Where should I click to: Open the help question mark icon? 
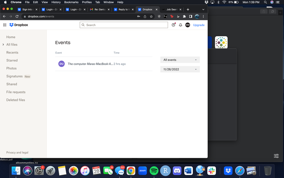point(173,25)
